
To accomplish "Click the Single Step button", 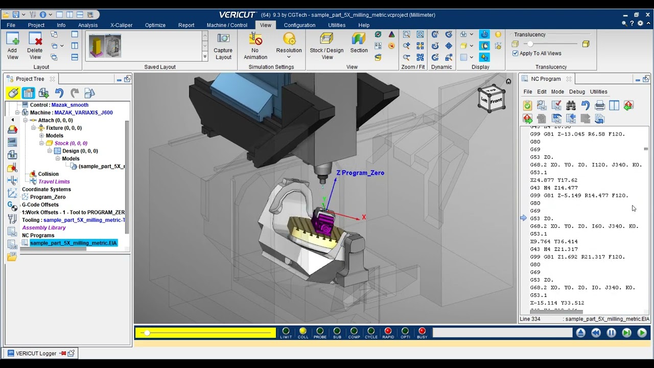I will click(x=626, y=333).
